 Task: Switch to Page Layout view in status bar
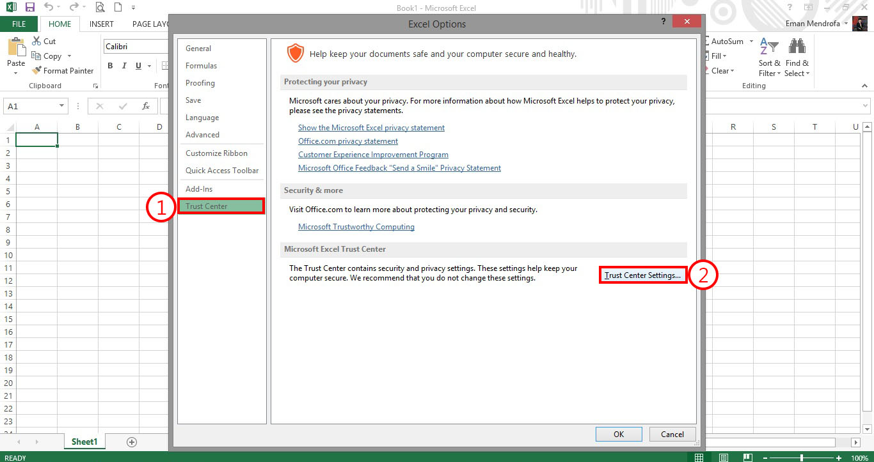[723, 458]
